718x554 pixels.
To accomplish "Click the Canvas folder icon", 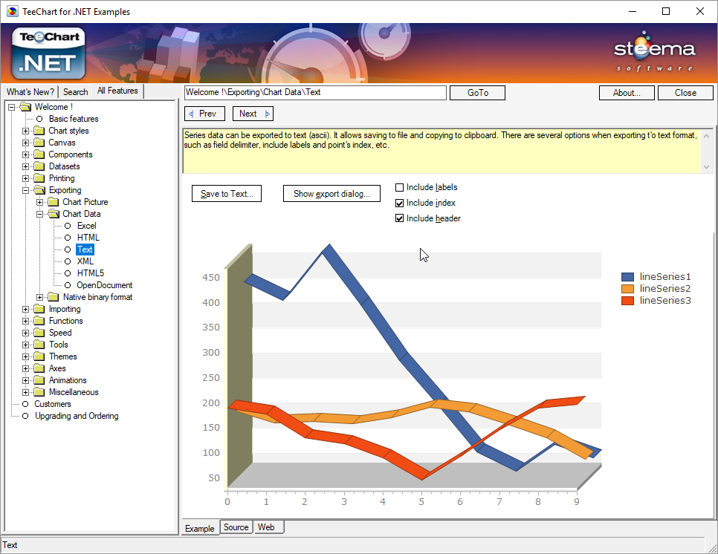I will point(39,143).
